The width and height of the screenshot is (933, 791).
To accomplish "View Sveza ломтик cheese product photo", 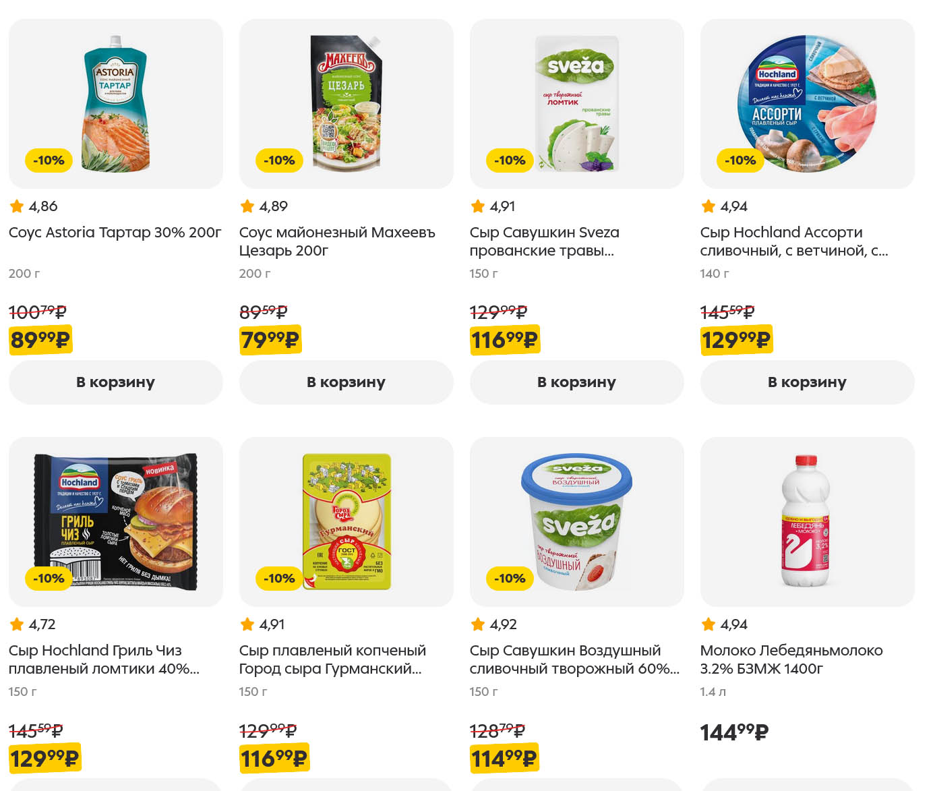I will pyautogui.click(x=576, y=103).
